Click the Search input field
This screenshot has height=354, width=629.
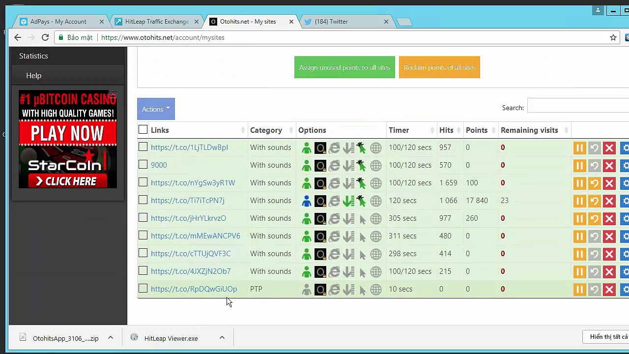[578, 106]
